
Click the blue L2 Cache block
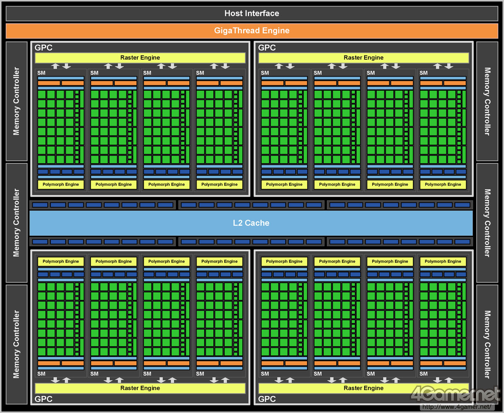click(251, 223)
